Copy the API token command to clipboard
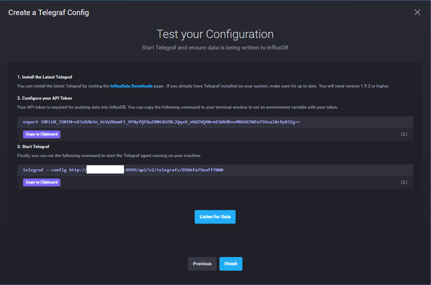Screen dimensions: 431x285 coord(42,134)
